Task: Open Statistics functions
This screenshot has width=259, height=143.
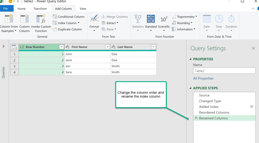Action: click(138, 23)
